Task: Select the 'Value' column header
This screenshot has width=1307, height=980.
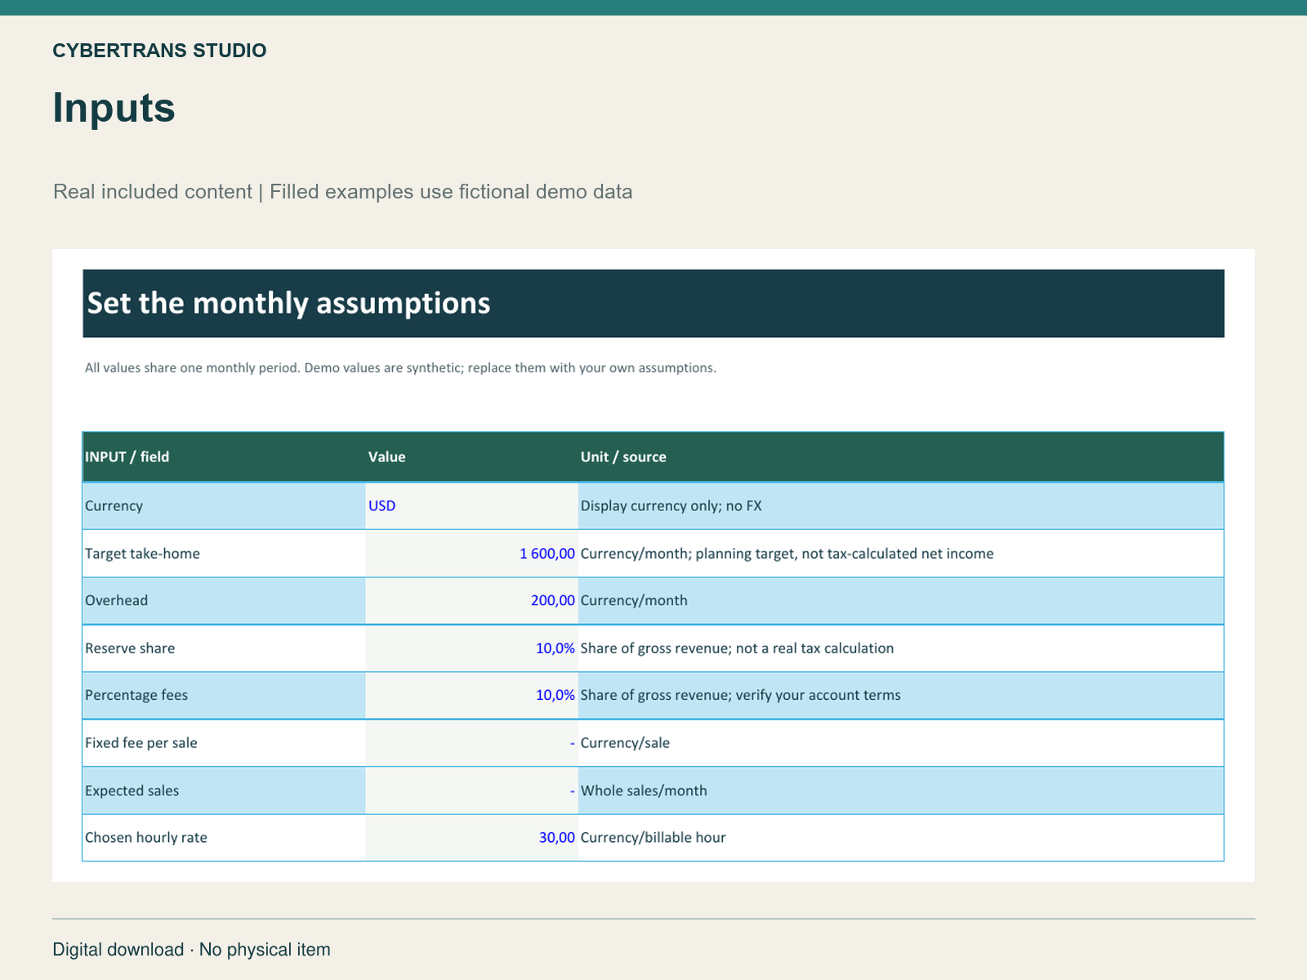Action: coord(387,457)
